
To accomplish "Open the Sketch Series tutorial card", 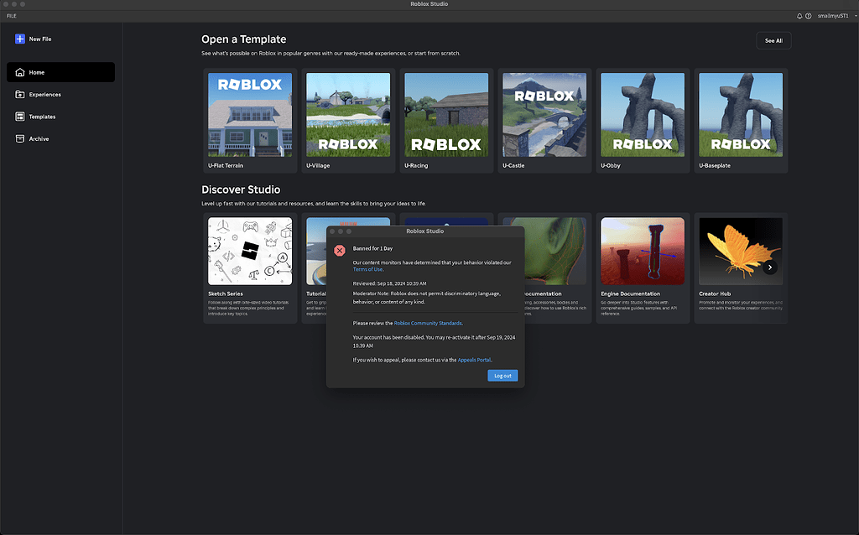I will coord(250,251).
